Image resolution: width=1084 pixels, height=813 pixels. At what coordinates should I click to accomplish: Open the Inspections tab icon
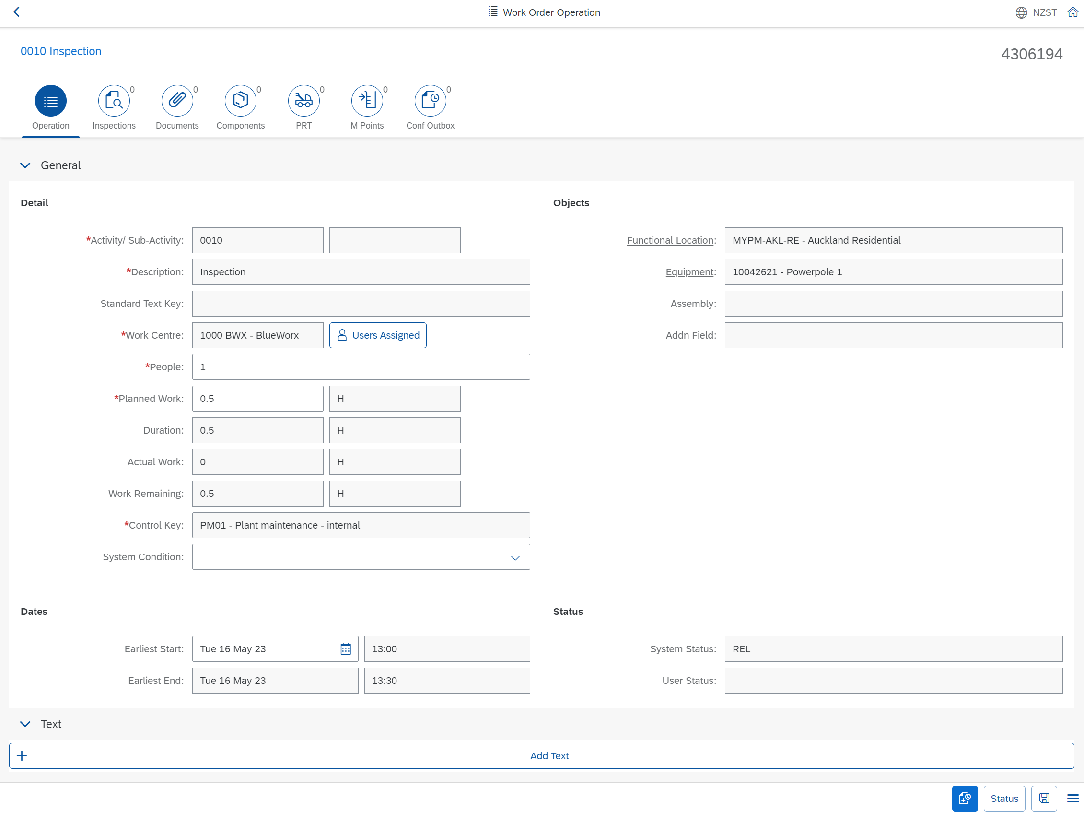point(114,101)
